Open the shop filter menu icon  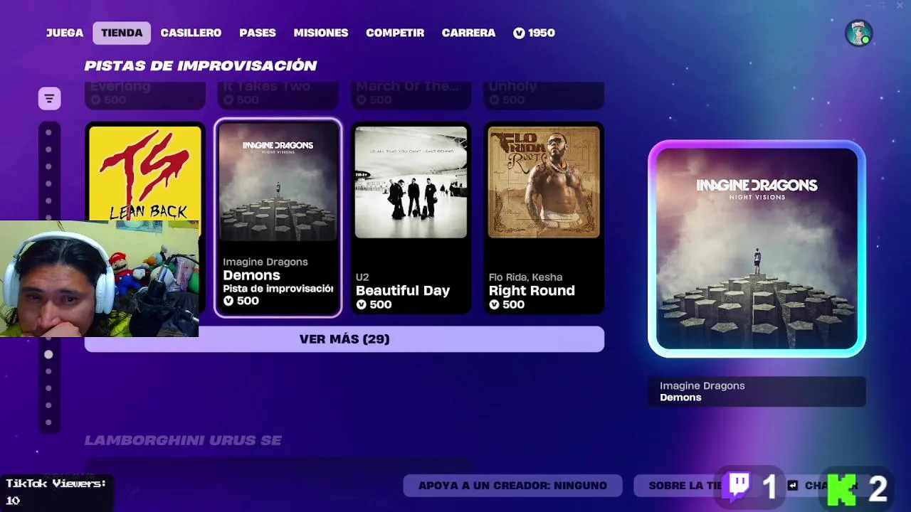[49, 98]
